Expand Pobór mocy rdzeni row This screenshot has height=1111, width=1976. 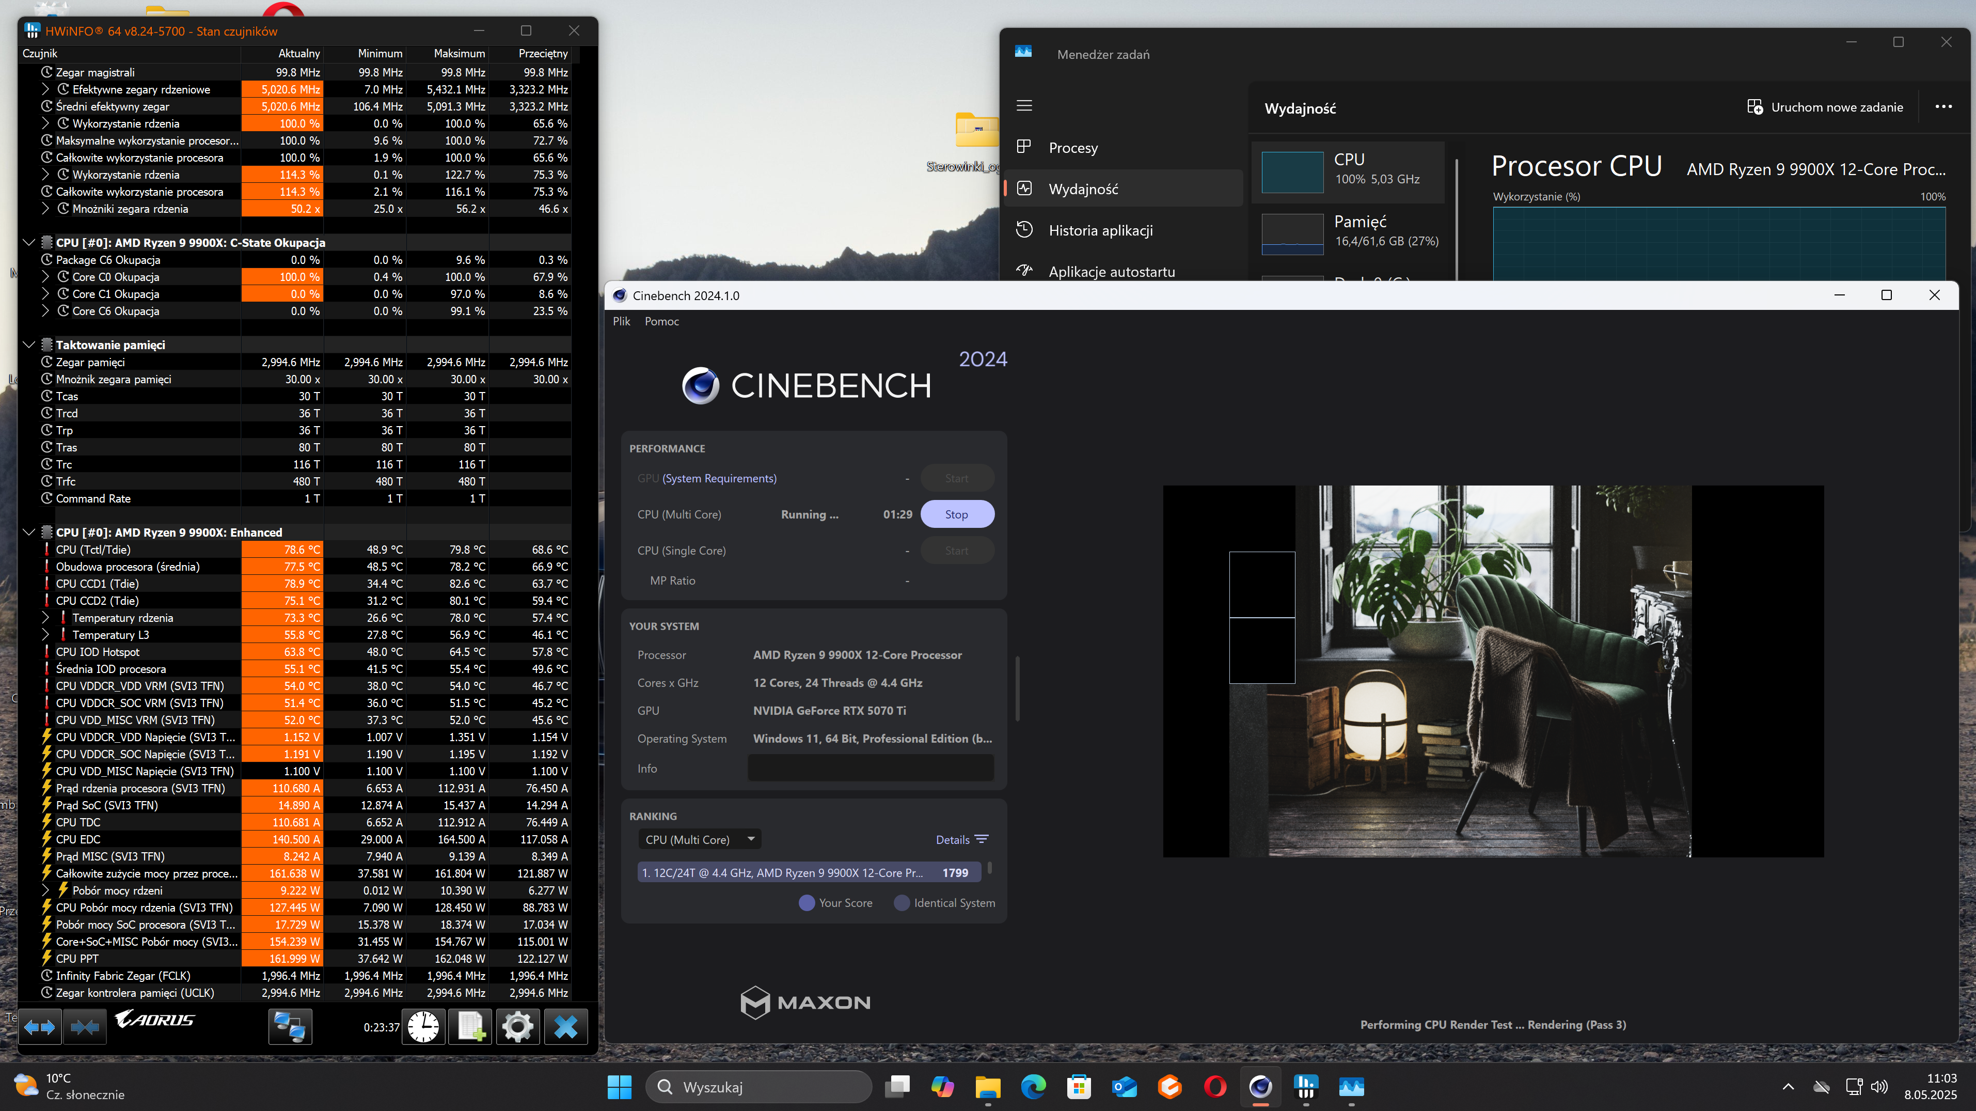(x=45, y=890)
